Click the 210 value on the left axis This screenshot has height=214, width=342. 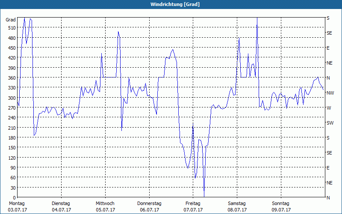click(12, 128)
